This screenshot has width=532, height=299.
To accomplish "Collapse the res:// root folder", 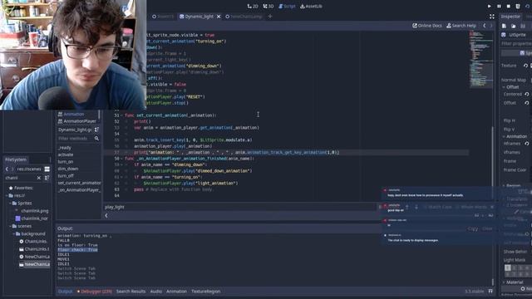I will click(7, 196).
